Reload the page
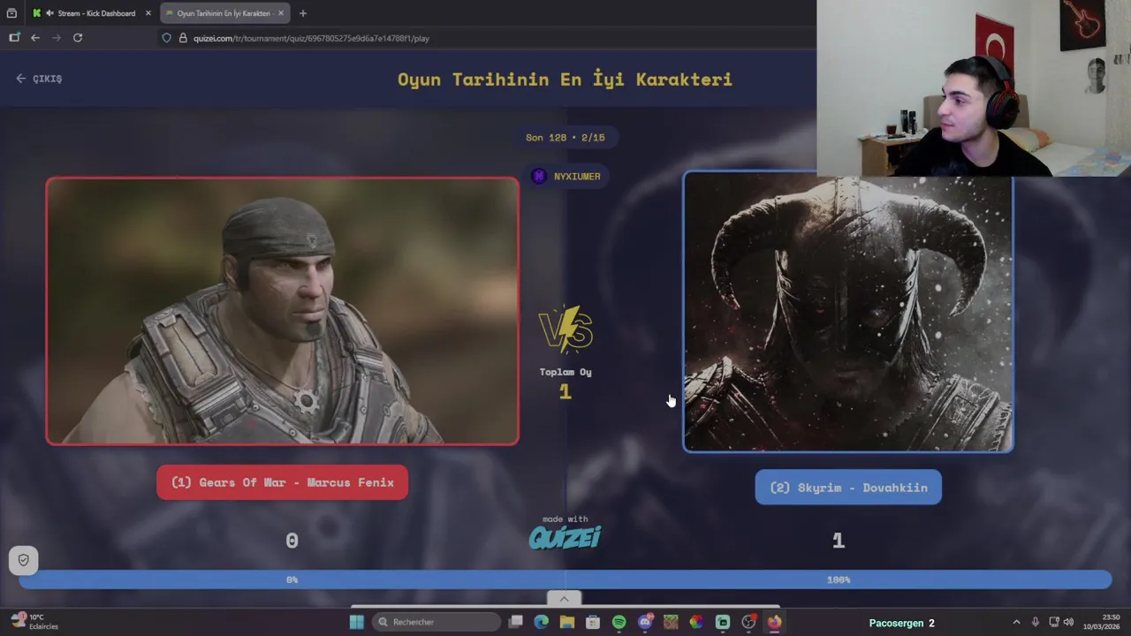 78,38
